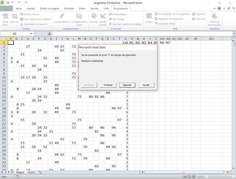Toggle Modo Diseño
This screenshot has height=179, width=236.
pyautogui.click(x=103, y=20)
